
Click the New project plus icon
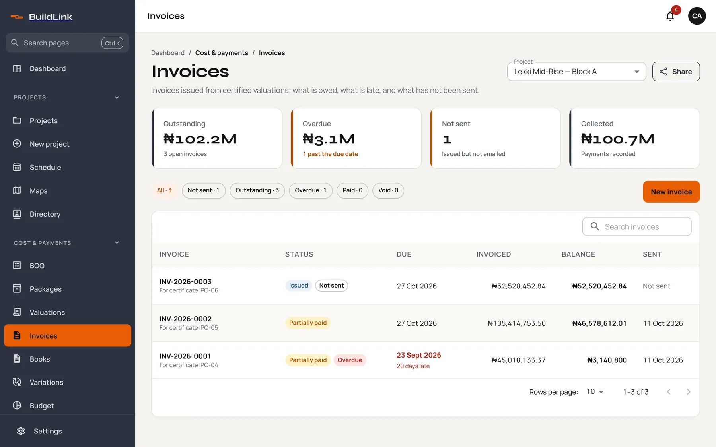17,144
